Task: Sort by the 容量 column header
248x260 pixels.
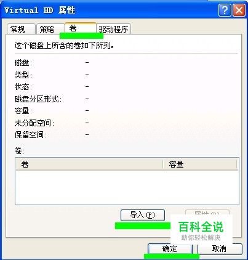Action: [200, 165]
